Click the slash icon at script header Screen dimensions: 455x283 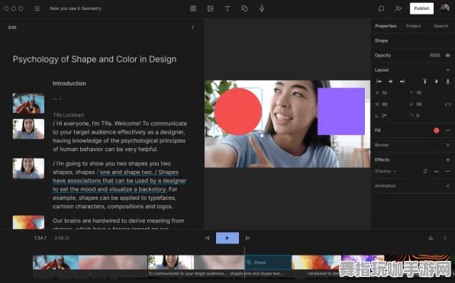click(x=192, y=27)
